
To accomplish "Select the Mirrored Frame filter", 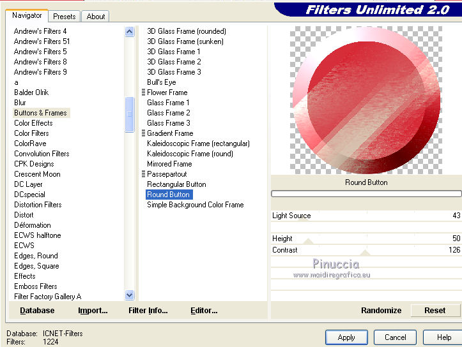I will pos(169,164).
